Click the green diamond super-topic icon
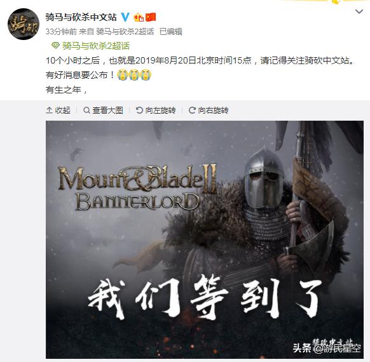This screenshot has height=362, width=370. tap(55, 46)
